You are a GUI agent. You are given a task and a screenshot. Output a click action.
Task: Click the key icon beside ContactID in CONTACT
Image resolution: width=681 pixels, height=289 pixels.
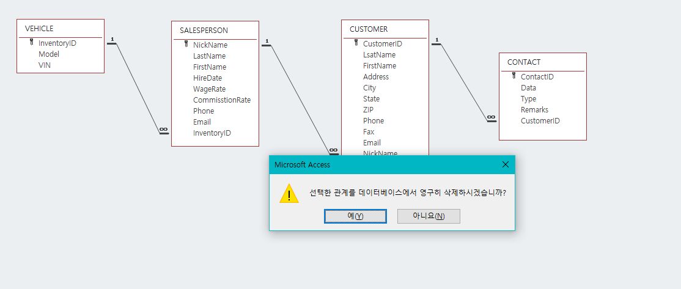coord(514,76)
